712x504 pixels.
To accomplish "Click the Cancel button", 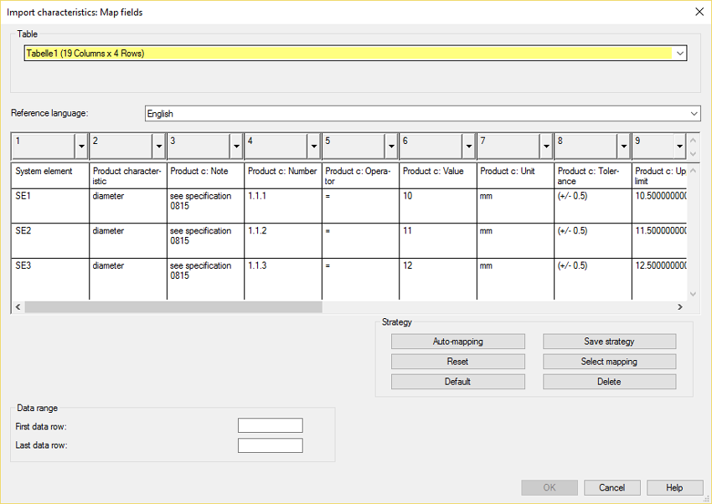I will (x=612, y=487).
